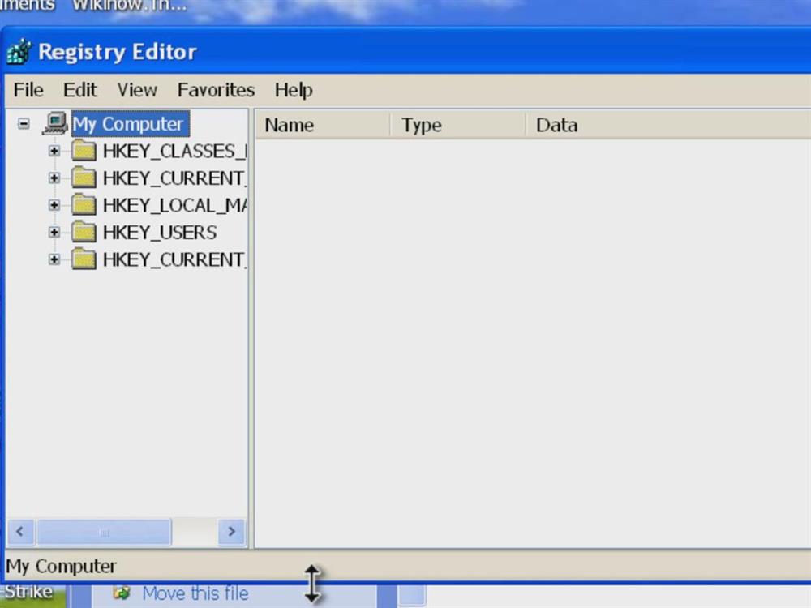Click the HKEY_USERS folder icon

84,233
